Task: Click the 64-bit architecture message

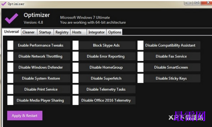Action: (x=93, y=22)
